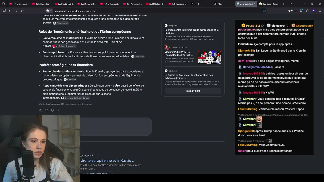Open the extensions puzzle icon
This screenshot has width=324, height=182.
coord(307,11)
